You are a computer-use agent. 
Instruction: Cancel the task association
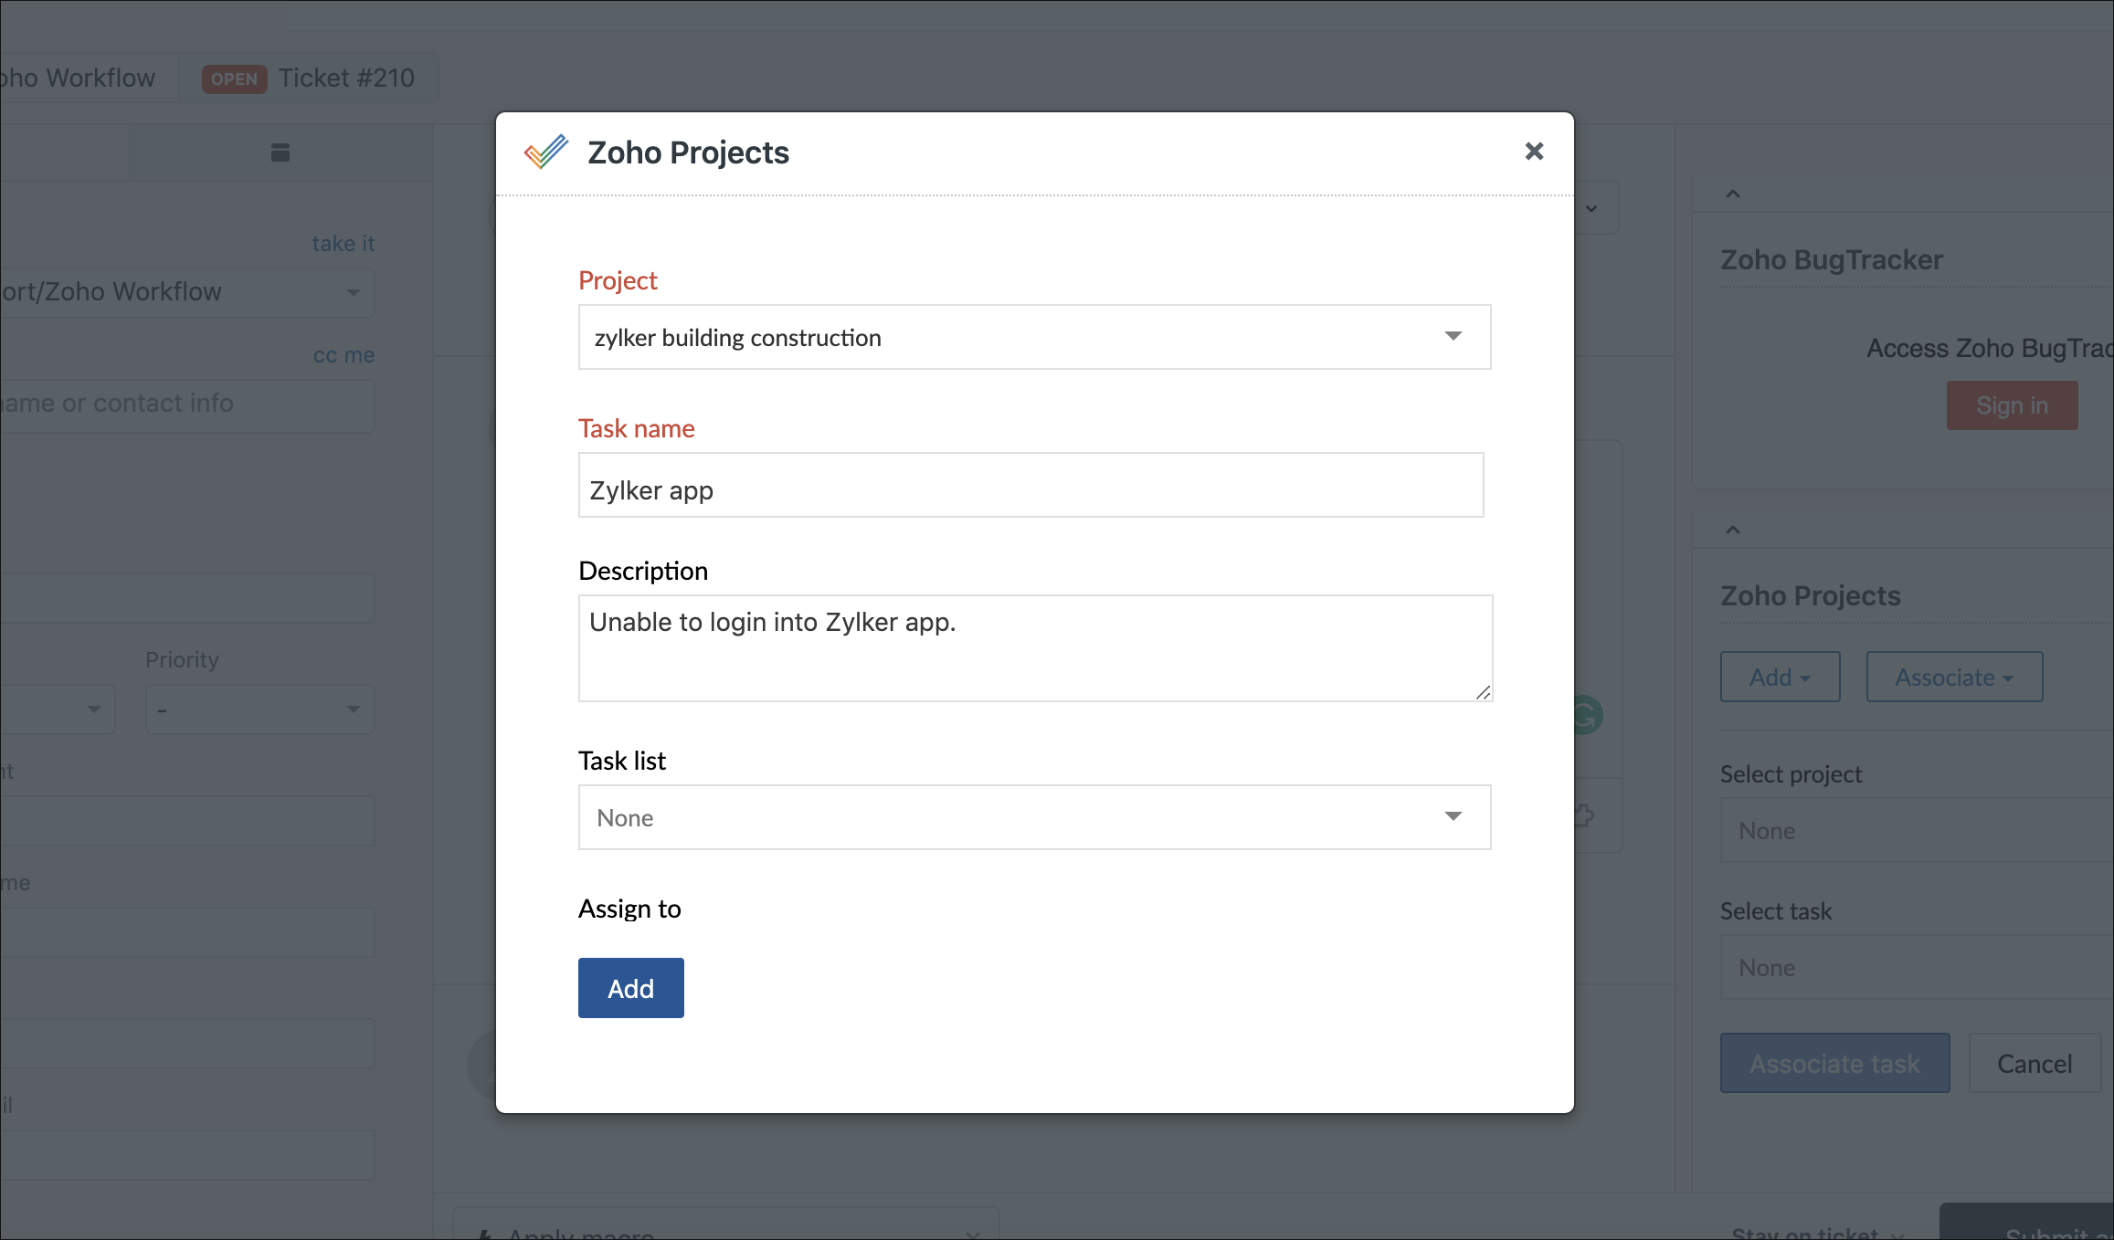coord(2035,1064)
